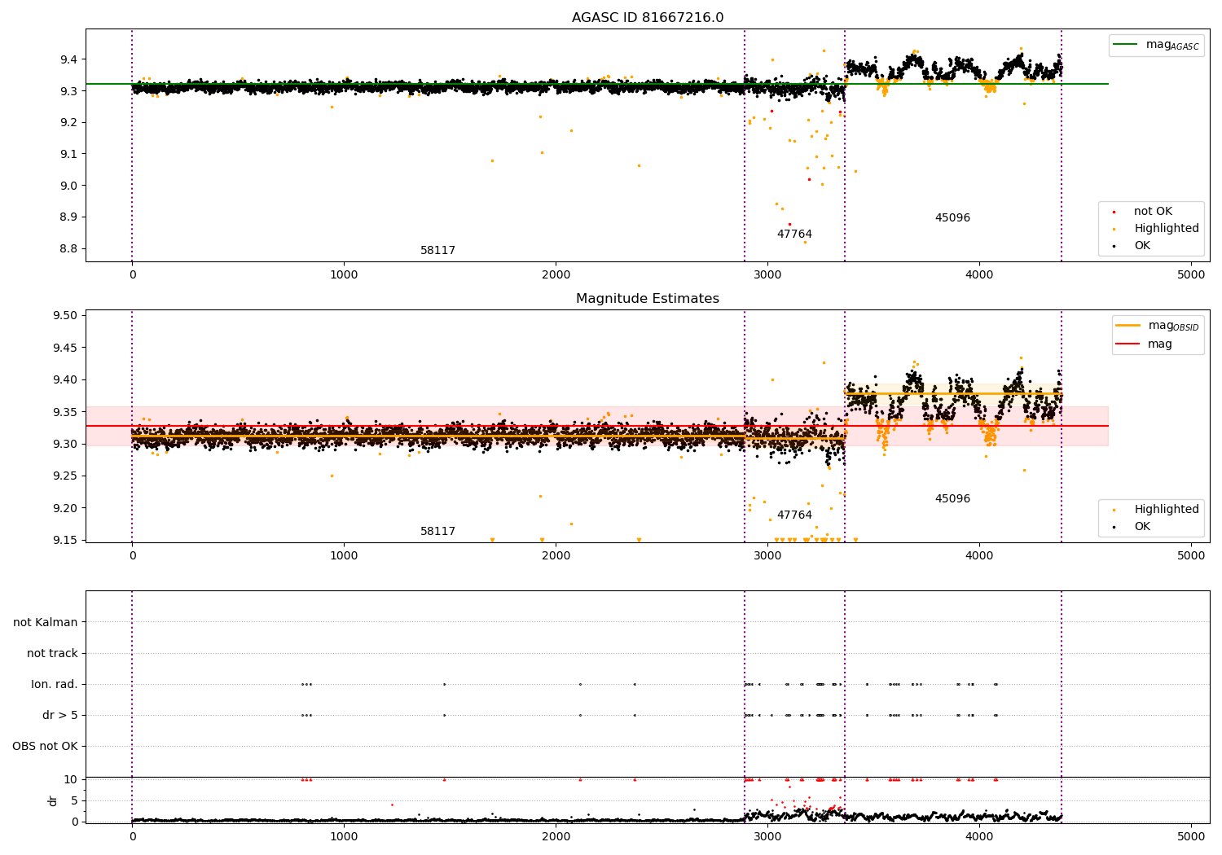Click the "Ion. rad." row label

(x=55, y=685)
